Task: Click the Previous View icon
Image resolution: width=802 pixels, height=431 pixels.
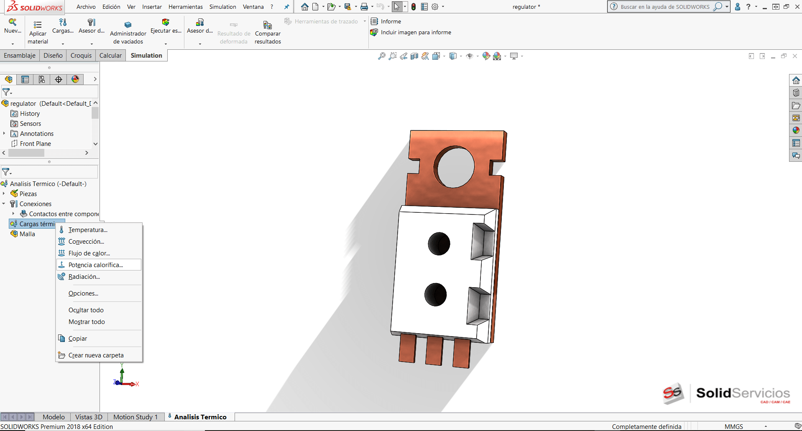Action: coord(404,56)
